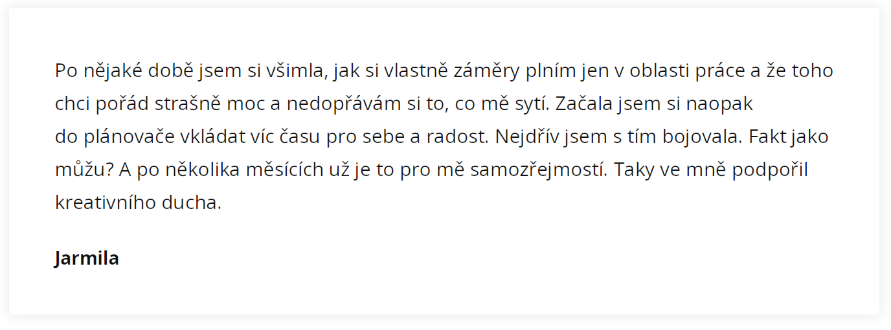Click the words "co mě sytí"
891x330 pixels.
coord(504,104)
